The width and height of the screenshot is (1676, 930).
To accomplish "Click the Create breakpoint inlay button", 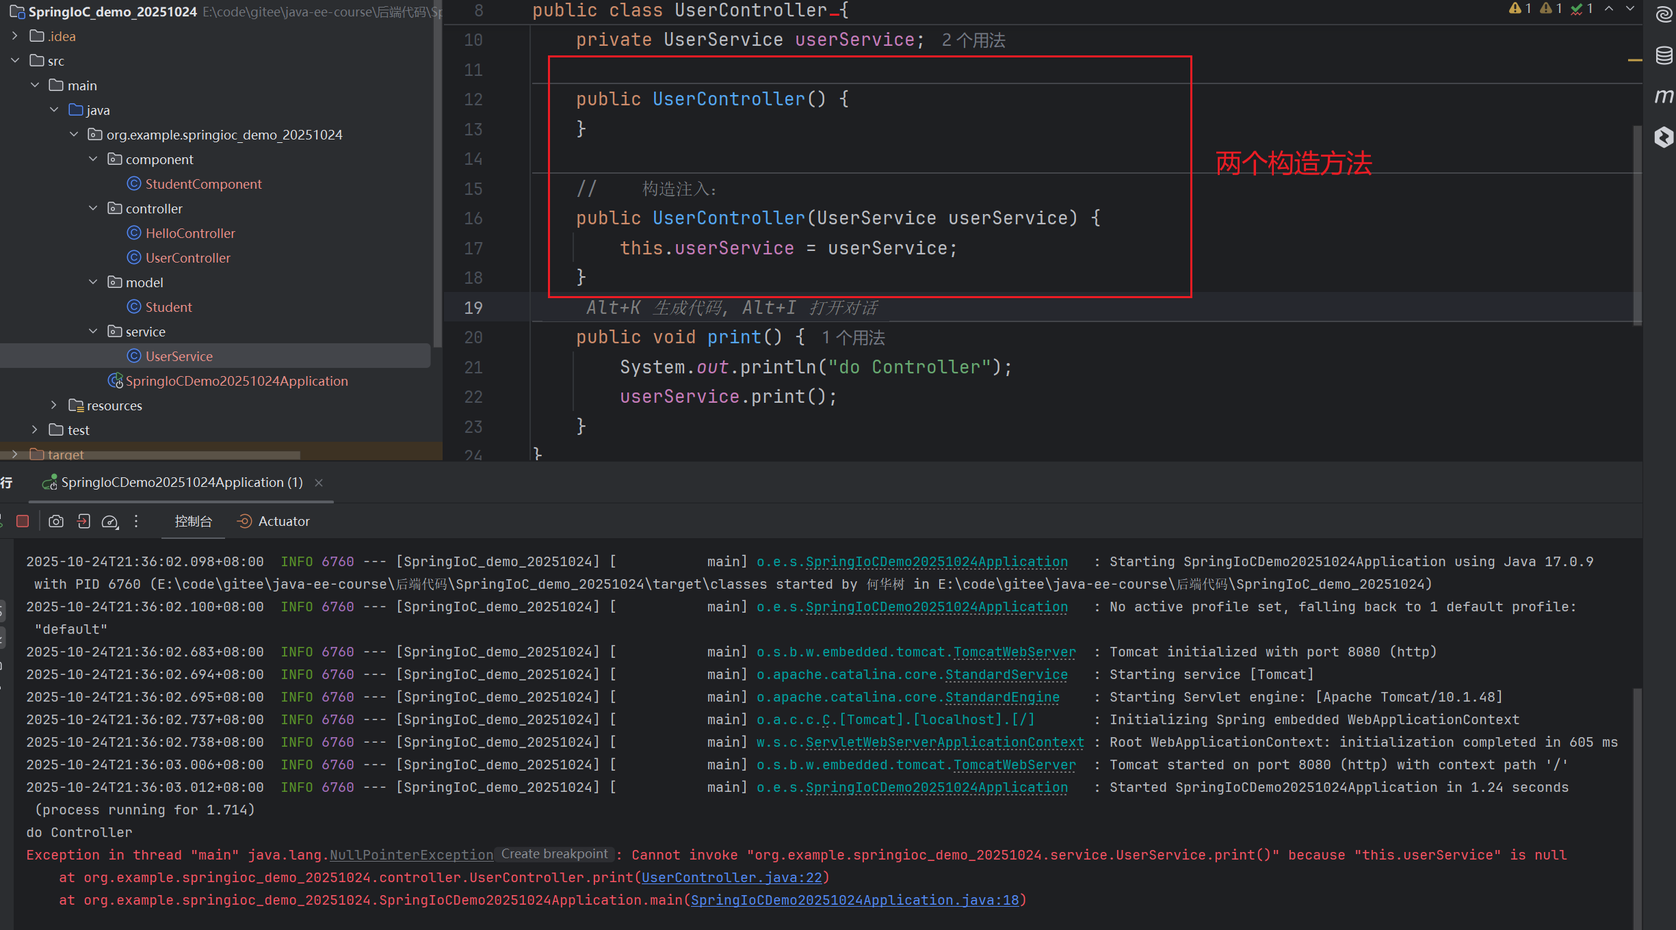I will click(x=554, y=854).
